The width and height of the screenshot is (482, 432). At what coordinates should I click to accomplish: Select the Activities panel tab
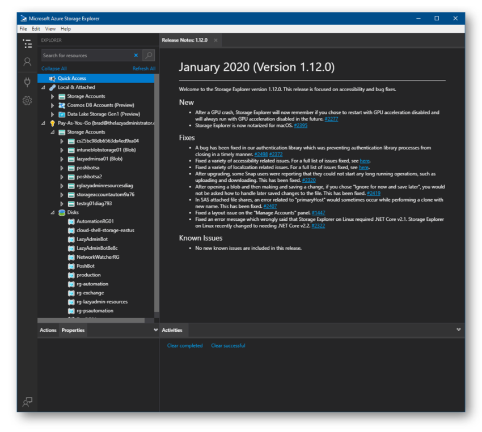pos(172,330)
